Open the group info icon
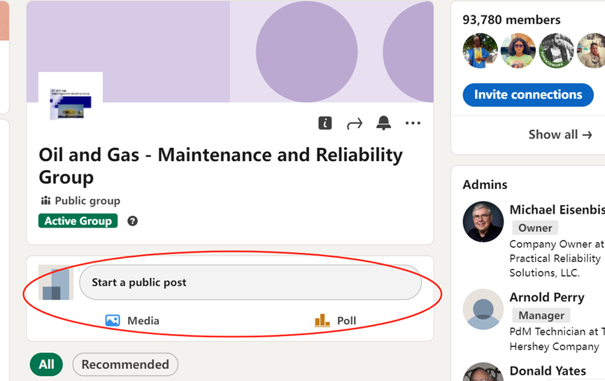 pyautogui.click(x=325, y=123)
